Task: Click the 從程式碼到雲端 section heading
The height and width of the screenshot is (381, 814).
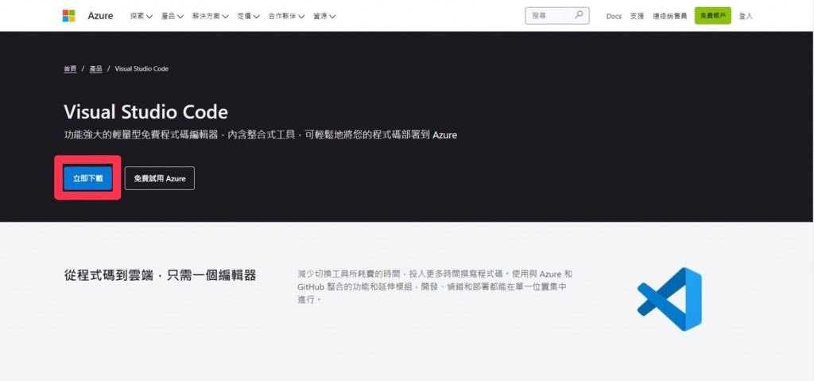Action: click(x=160, y=275)
